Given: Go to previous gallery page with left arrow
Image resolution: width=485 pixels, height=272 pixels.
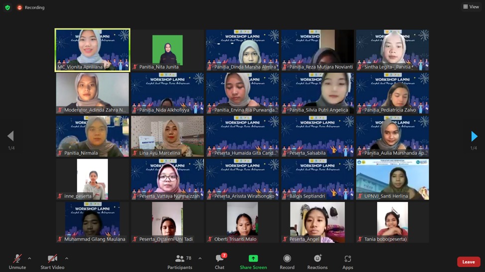Looking at the screenshot, I should pos(10,136).
